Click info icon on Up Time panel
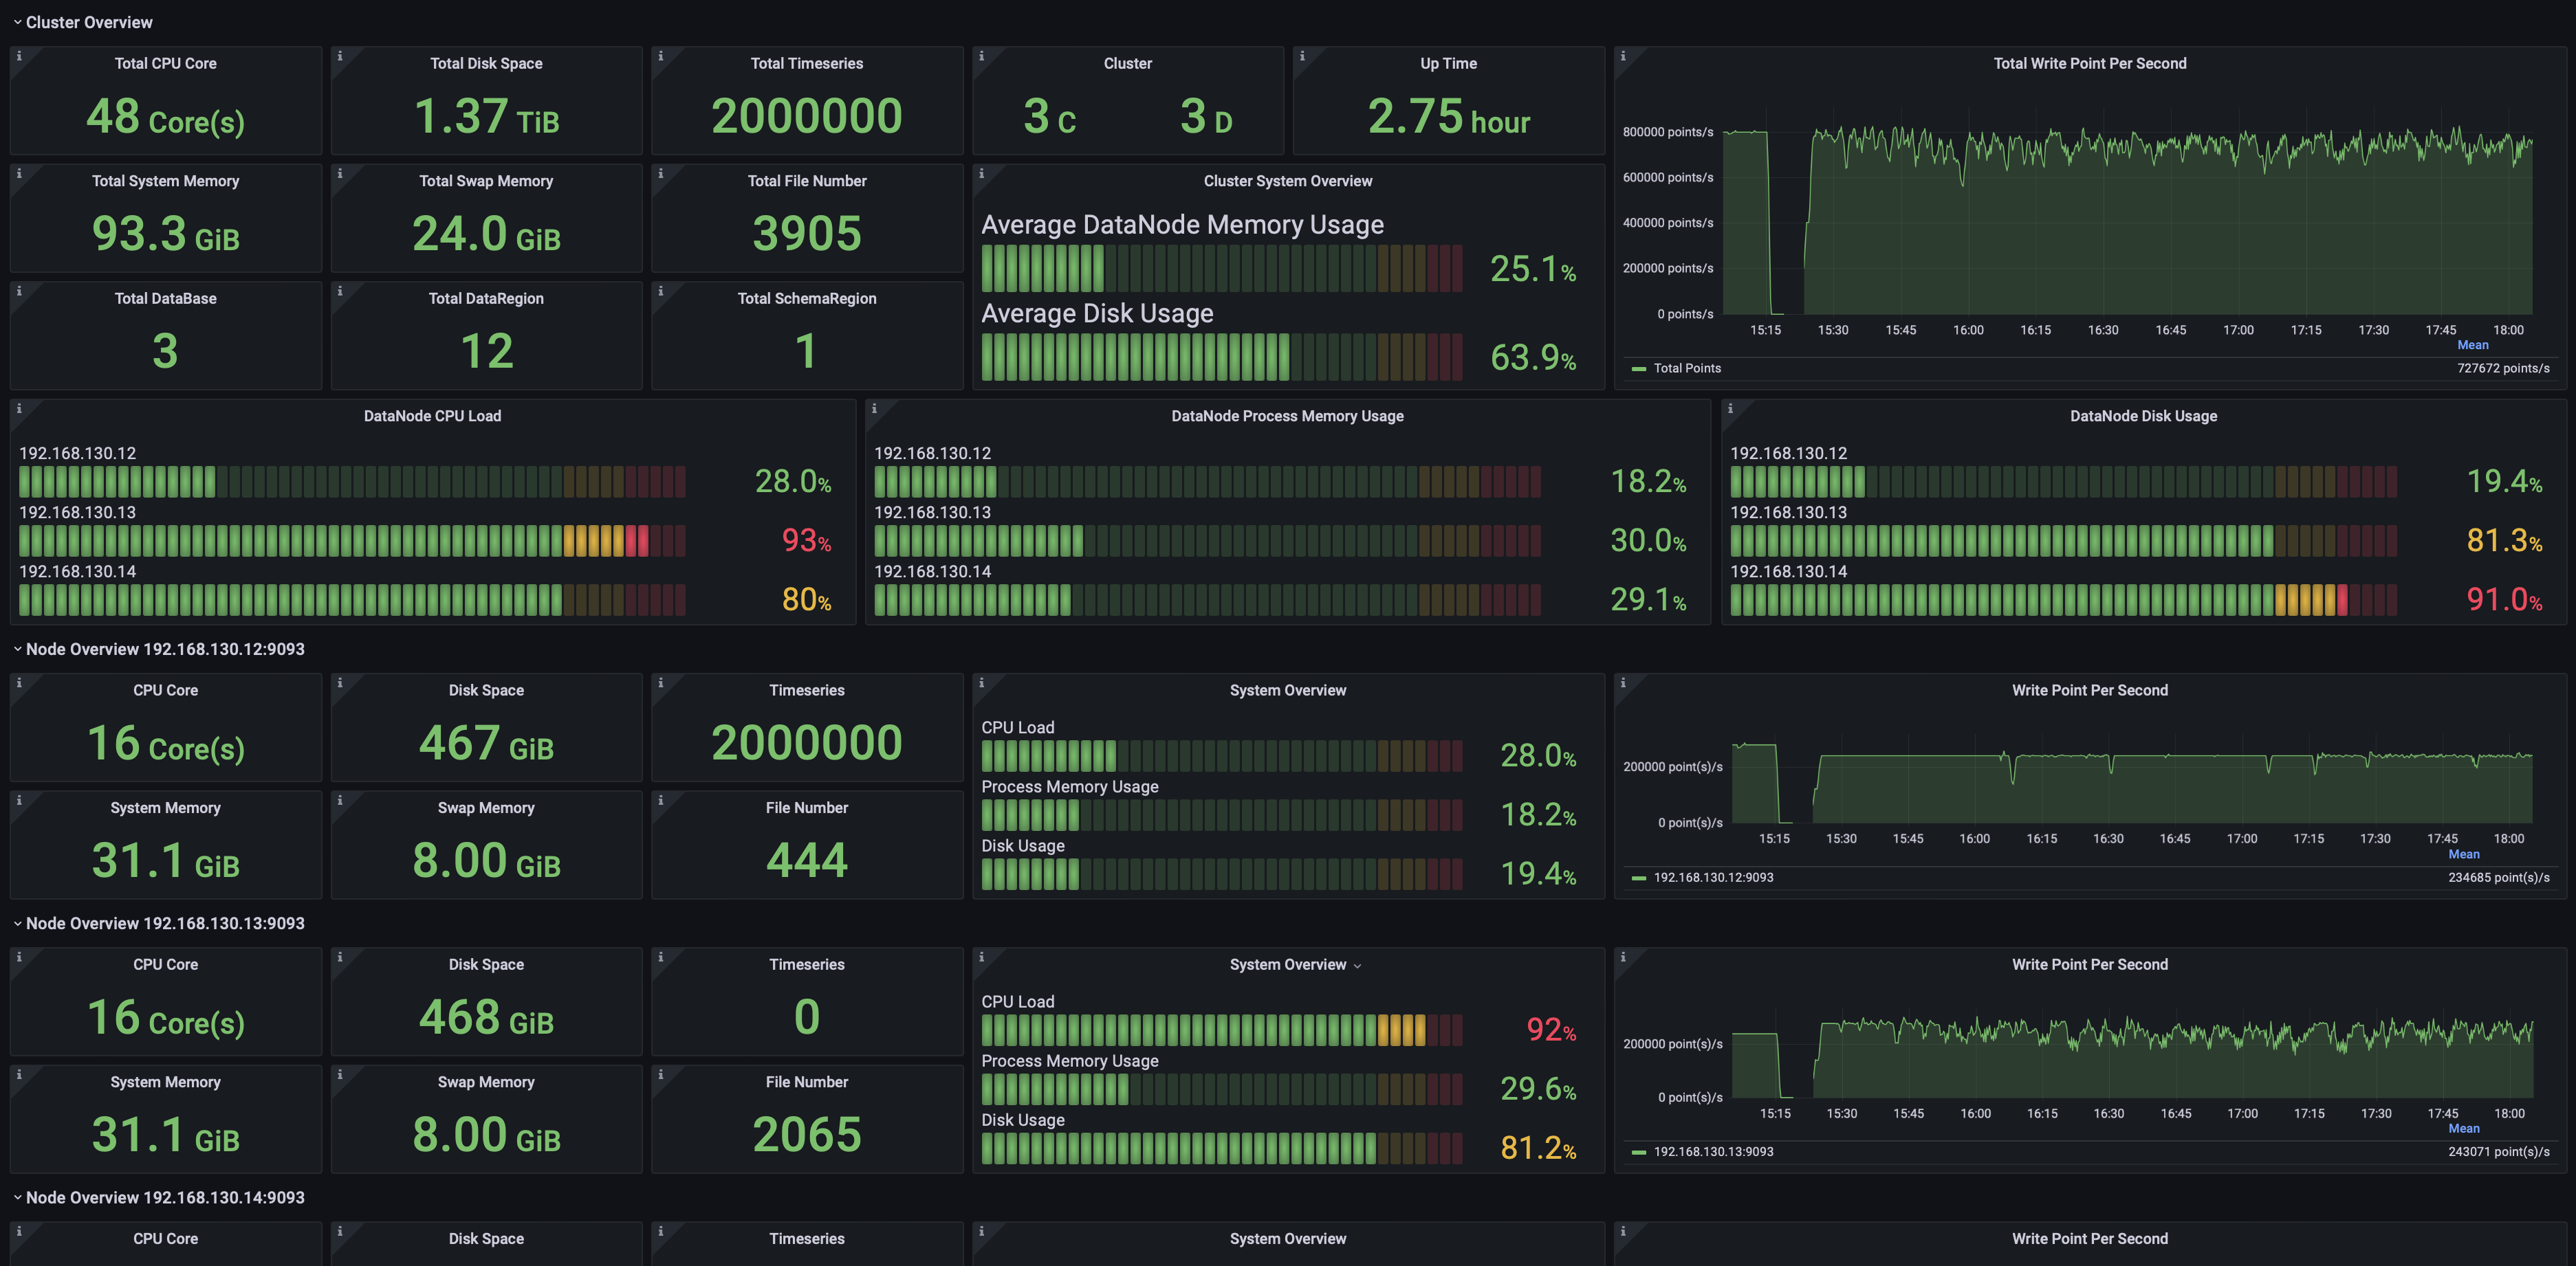The height and width of the screenshot is (1266, 2576). (1302, 57)
